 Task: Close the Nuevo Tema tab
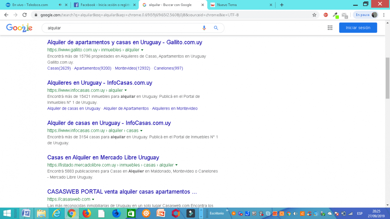tap(271, 5)
